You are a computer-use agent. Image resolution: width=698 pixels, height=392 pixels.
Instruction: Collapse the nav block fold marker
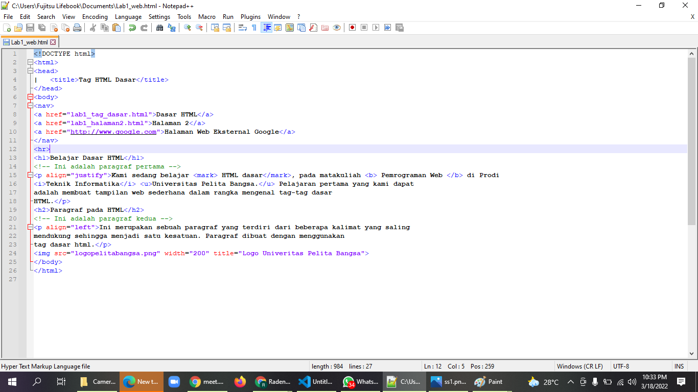click(x=30, y=106)
